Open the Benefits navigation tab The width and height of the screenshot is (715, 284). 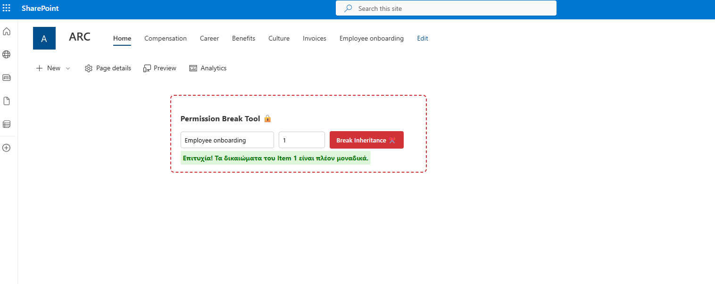243,39
